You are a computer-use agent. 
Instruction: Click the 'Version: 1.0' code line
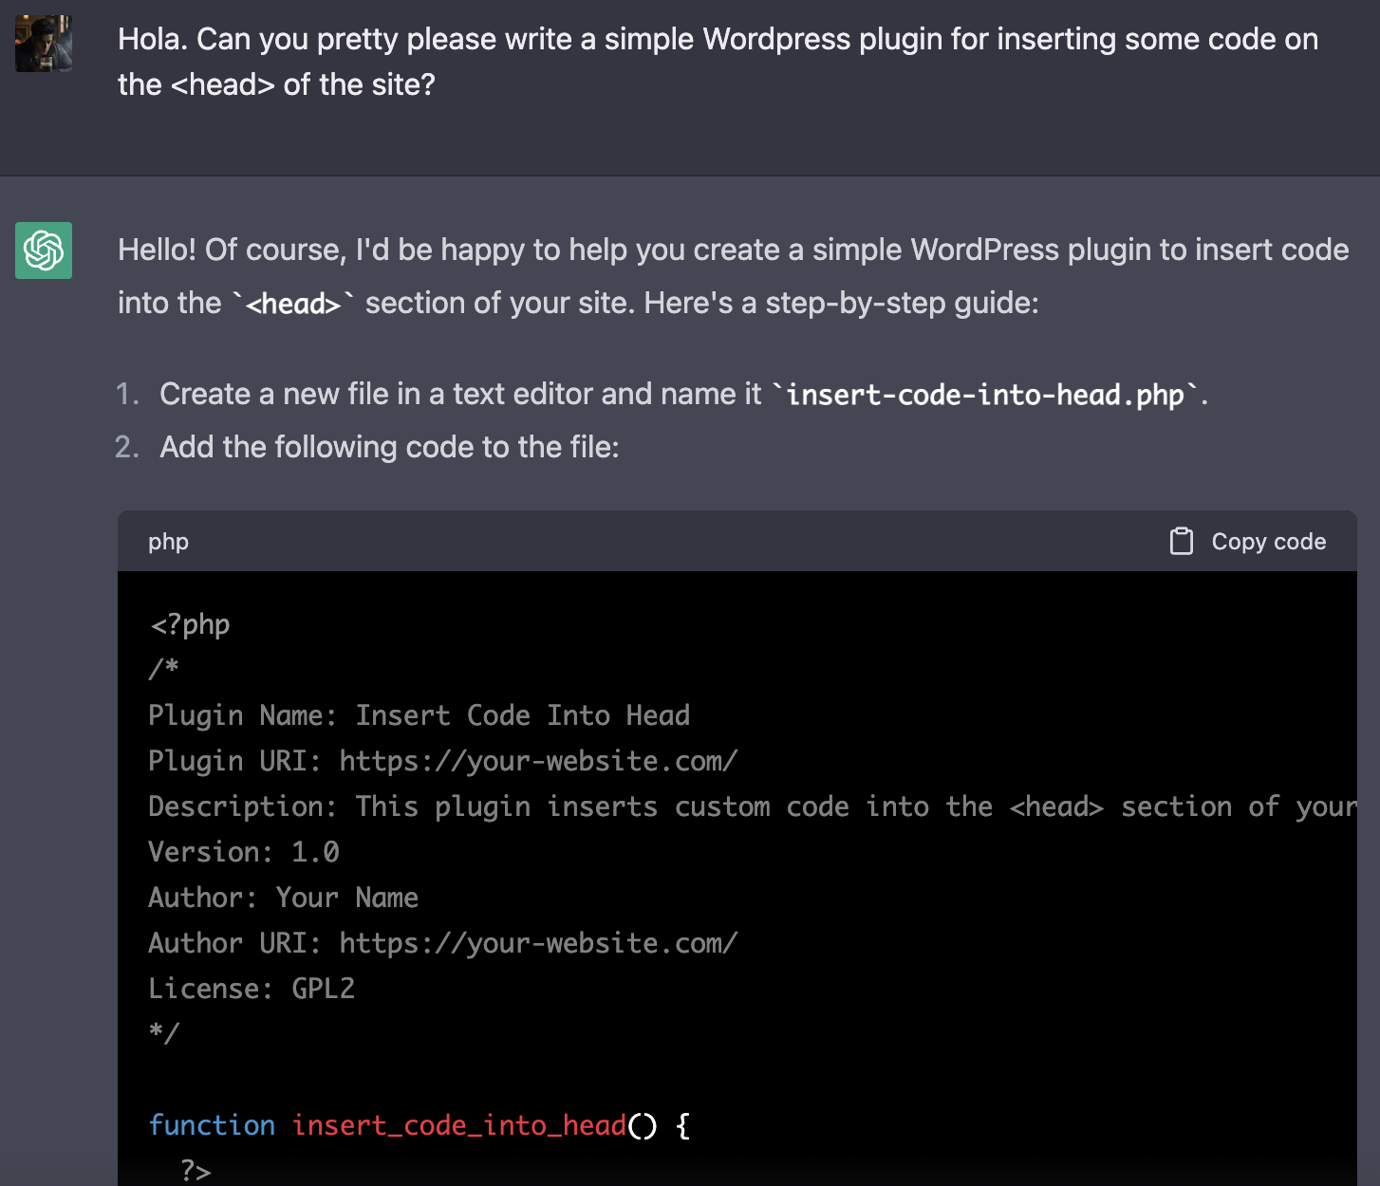coord(244,852)
